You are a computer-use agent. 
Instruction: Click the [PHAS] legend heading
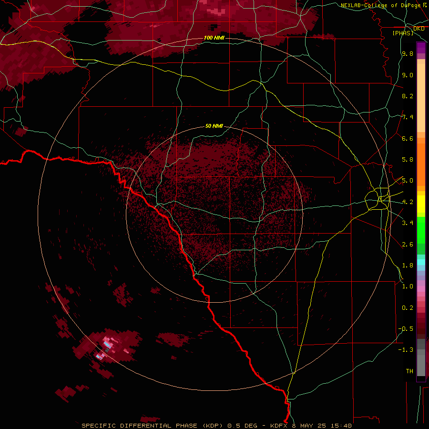pos(403,33)
